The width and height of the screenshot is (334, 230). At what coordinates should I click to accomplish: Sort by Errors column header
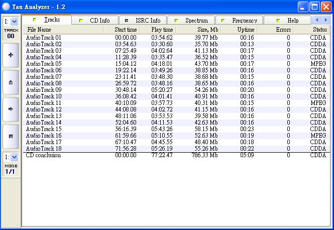click(275, 30)
